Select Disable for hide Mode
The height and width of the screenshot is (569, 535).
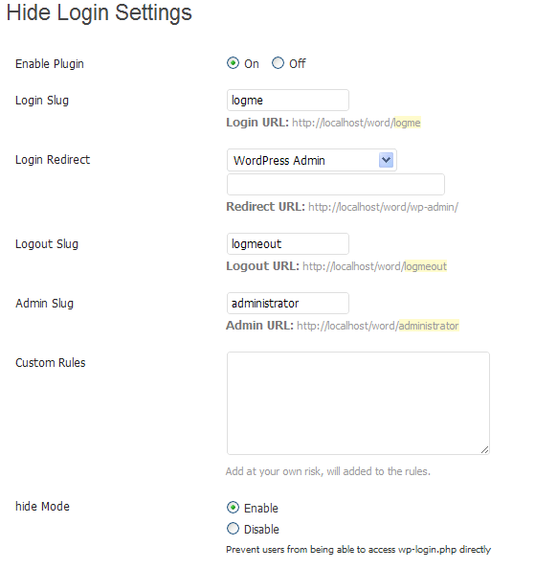click(x=234, y=529)
